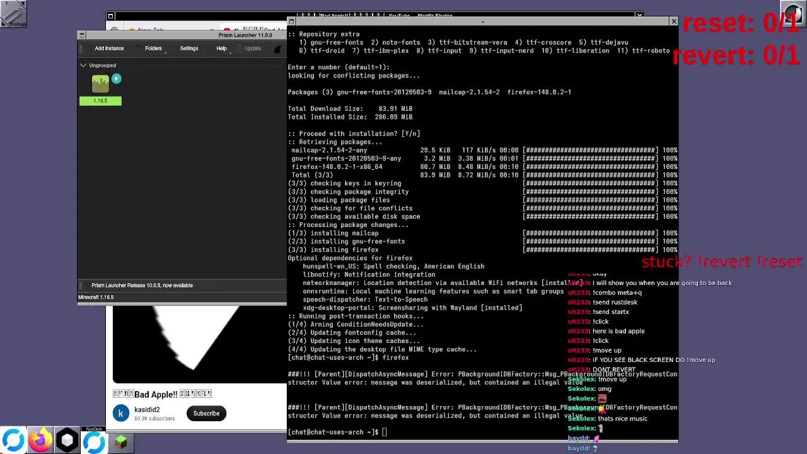Click chat message '!combo meta+q'

click(617, 293)
